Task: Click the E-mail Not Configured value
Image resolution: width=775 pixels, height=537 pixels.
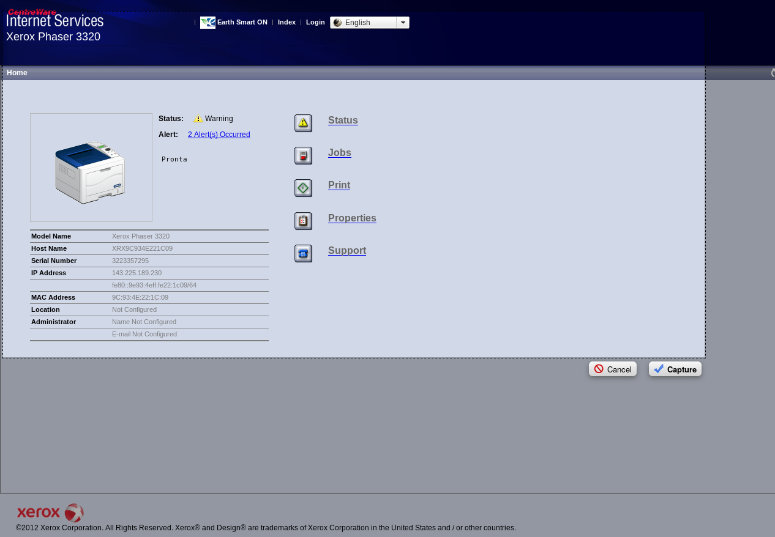Action: click(144, 334)
